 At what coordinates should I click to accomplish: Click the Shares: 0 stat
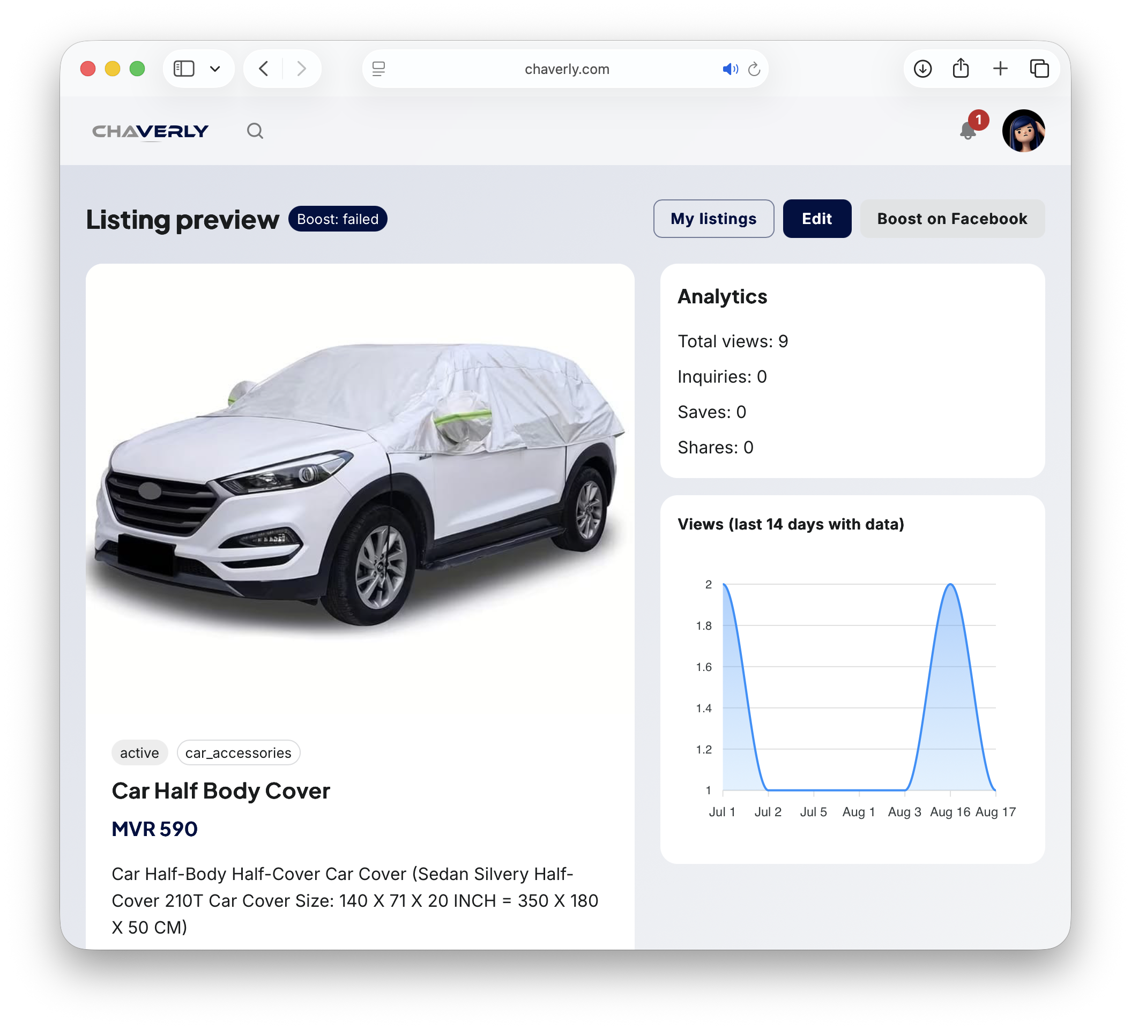pos(716,447)
